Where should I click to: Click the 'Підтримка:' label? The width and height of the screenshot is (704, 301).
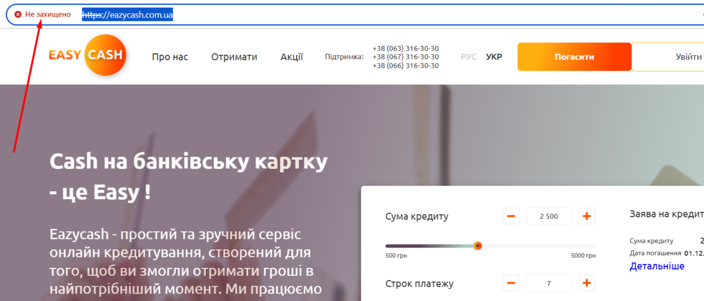(344, 57)
